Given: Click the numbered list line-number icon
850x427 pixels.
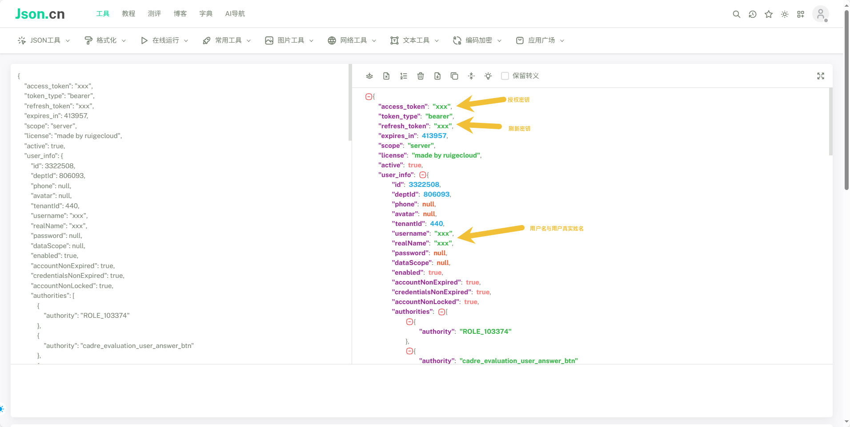Looking at the screenshot, I should pos(404,76).
